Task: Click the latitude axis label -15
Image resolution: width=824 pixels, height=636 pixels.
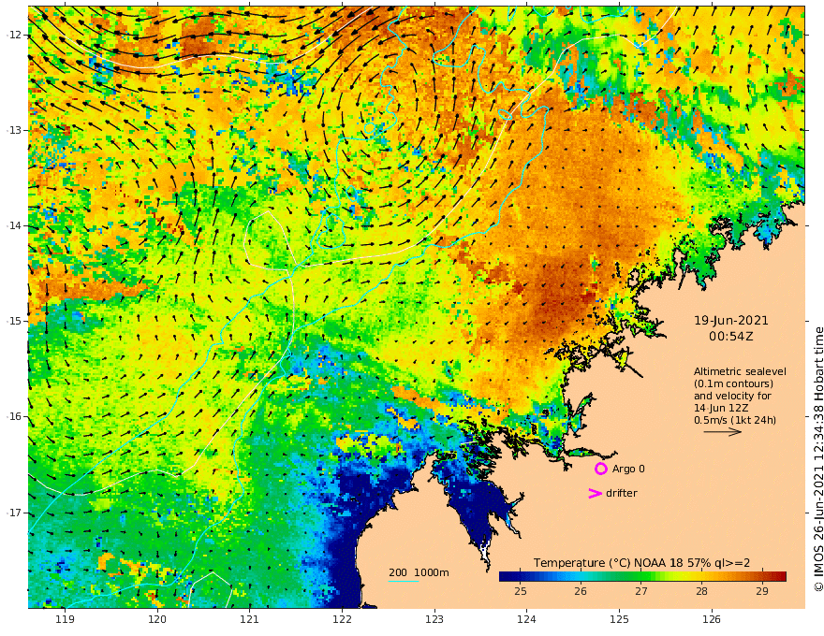Action: pyautogui.click(x=14, y=321)
